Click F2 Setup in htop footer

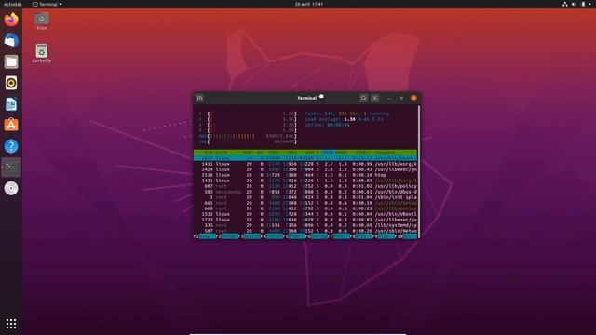[x=227, y=236]
